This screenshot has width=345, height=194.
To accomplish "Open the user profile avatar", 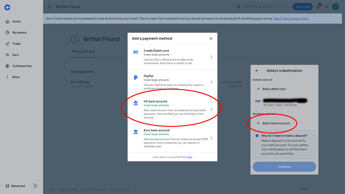I will 336,7.
